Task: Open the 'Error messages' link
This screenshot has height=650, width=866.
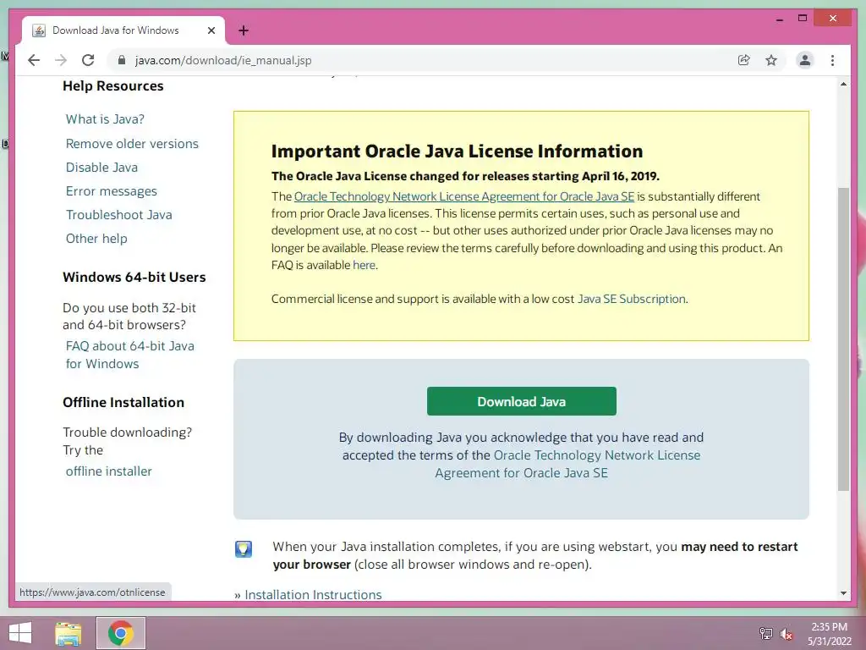Action: [x=111, y=191]
